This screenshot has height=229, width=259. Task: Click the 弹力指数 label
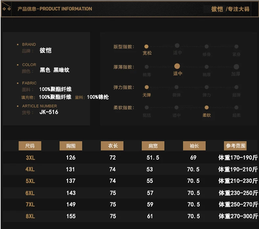[x=124, y=87]
